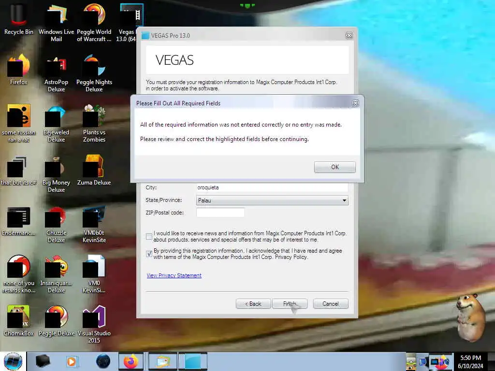The width and height of the screenshot is (495, 371).
Task: Click OK in the required fields dialog
Action: (x=335, y=167)
